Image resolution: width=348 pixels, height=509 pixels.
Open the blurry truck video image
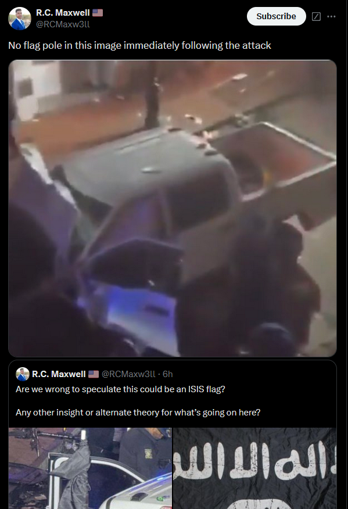pos(173,209)
